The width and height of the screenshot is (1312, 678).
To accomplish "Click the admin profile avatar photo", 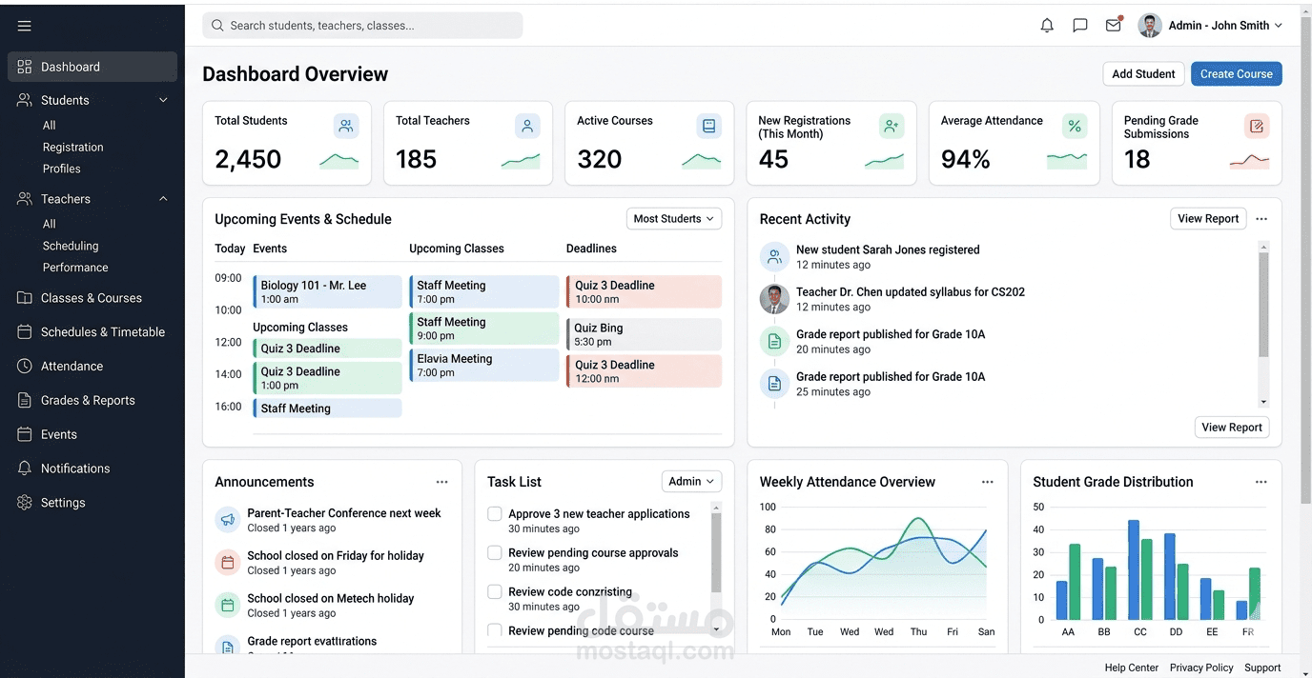I will pyautogui.click(x=1151, y=26).
